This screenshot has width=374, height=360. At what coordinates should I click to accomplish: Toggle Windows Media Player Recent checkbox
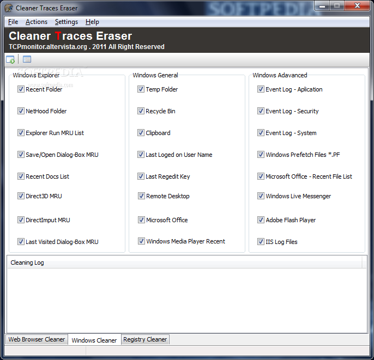pos(141,241)
